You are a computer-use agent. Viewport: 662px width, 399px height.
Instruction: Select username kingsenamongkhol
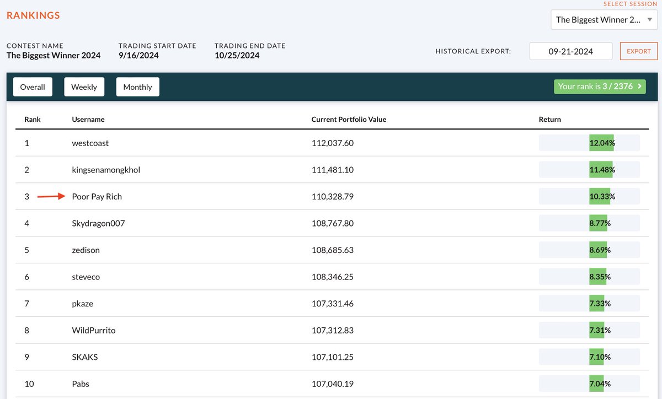tap(106, 170)
